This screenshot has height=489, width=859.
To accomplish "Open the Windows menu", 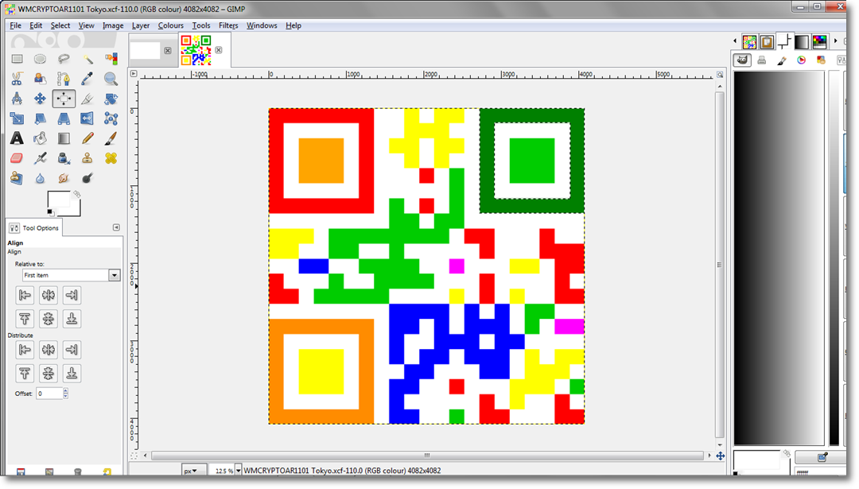I will [262, 25].
